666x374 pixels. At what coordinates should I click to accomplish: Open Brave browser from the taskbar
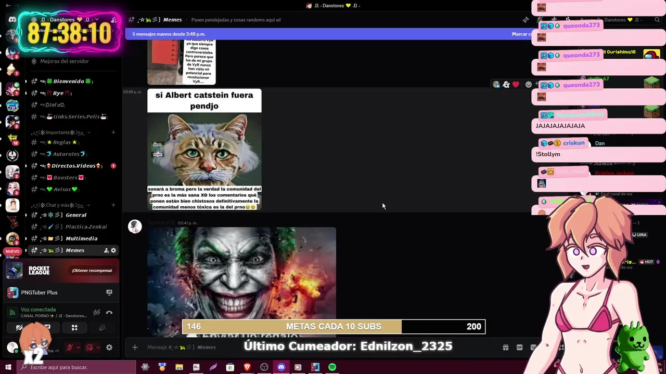click(247, 367)
